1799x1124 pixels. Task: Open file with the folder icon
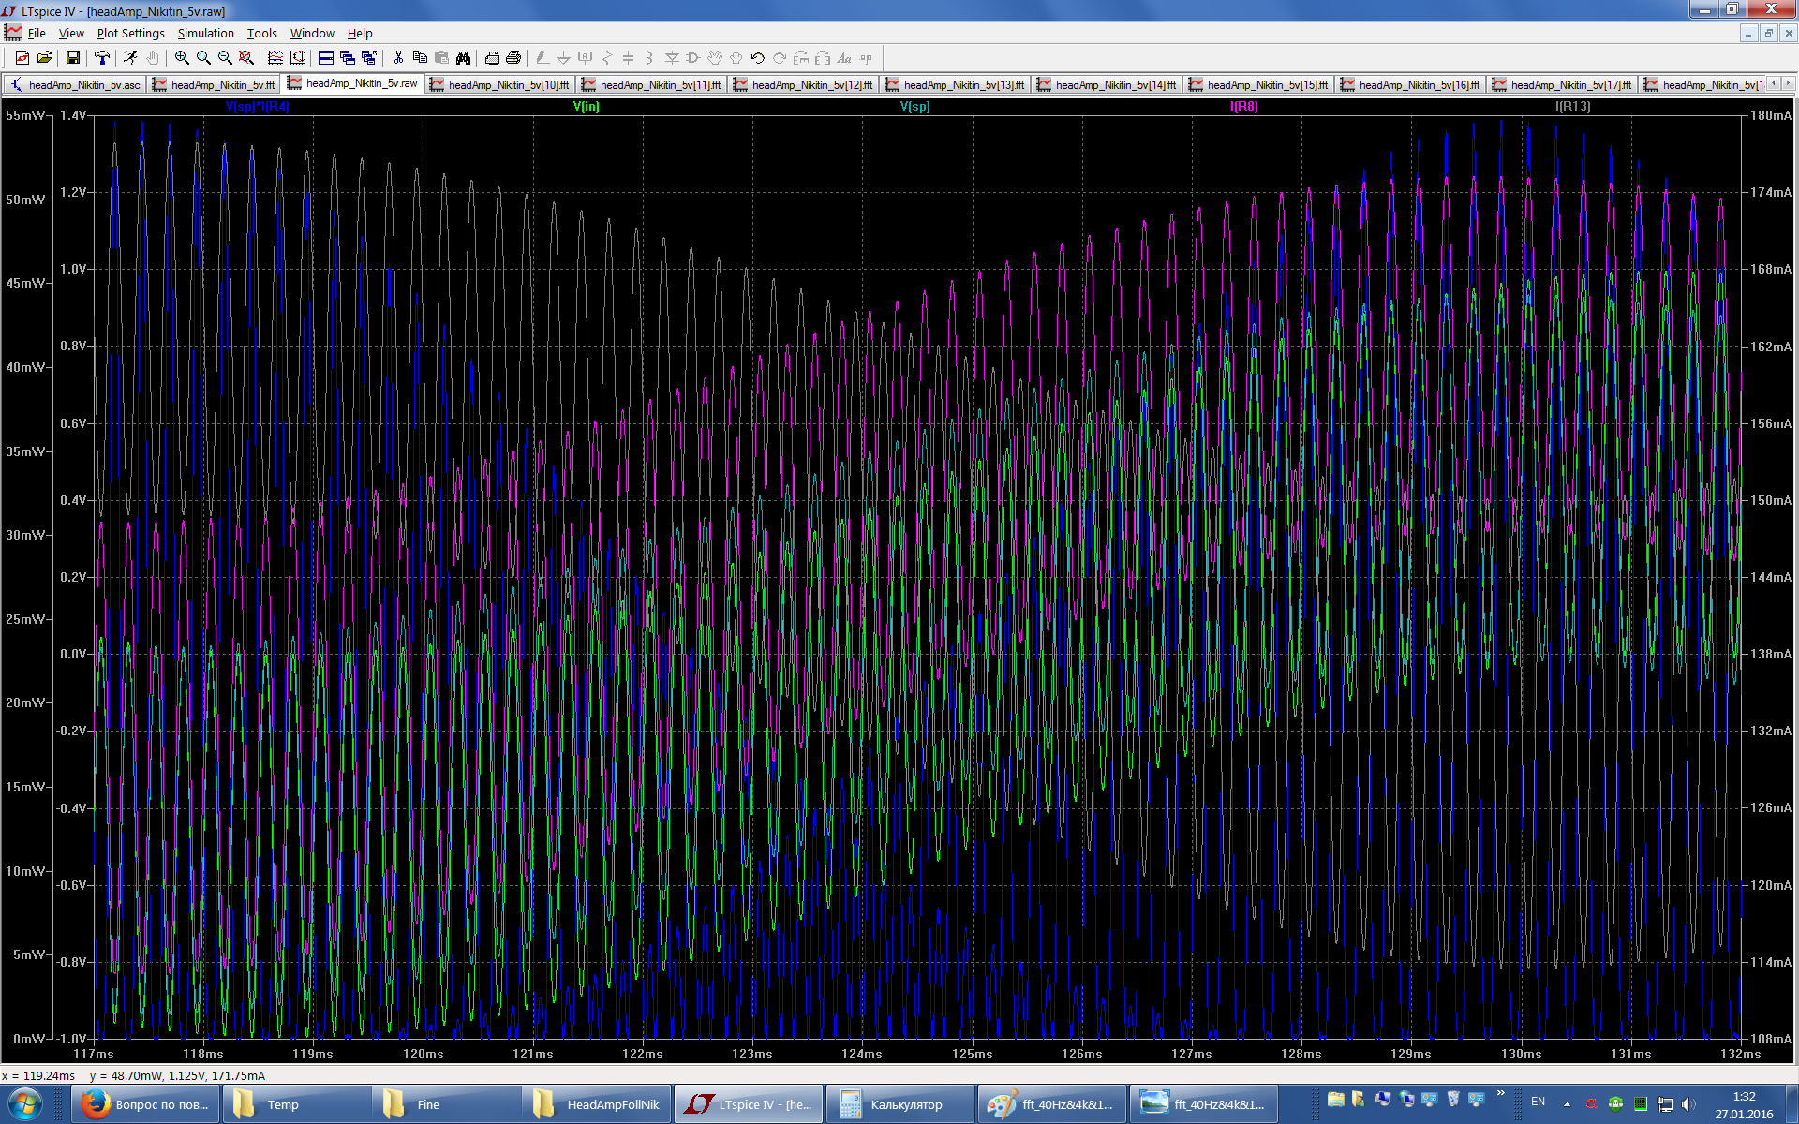click(44, 58)
